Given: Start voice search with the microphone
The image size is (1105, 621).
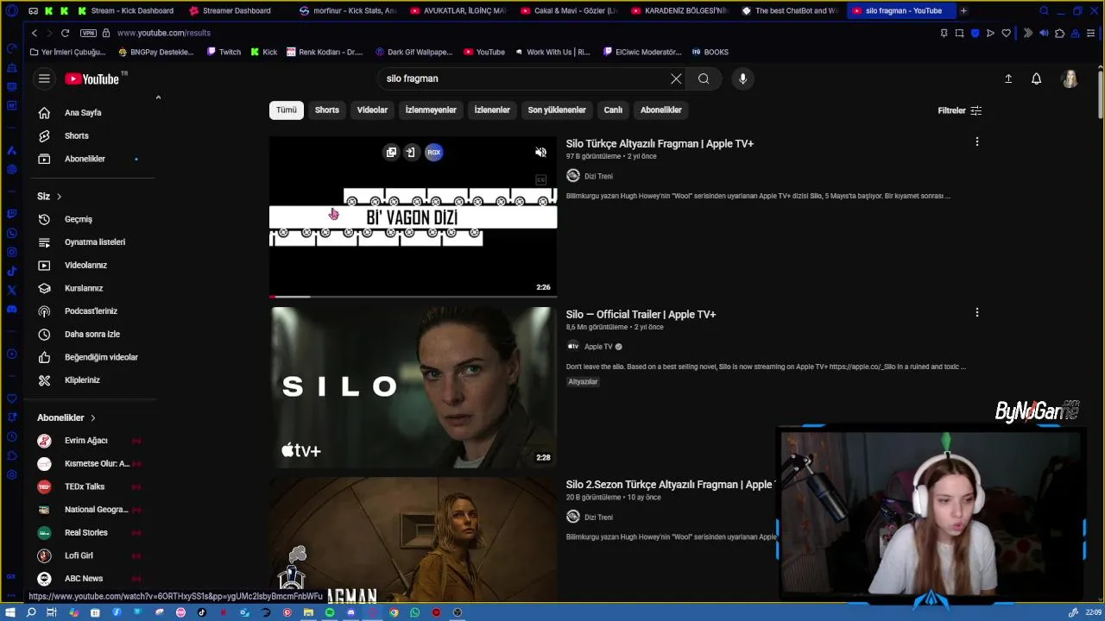Looking at the screenshot, I should [x=742, y=78].
